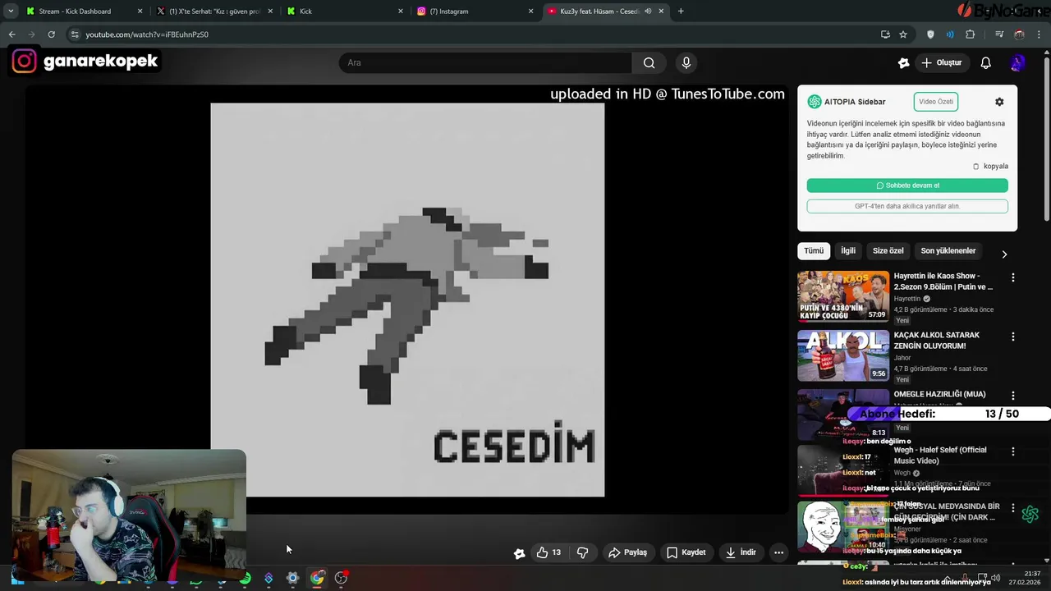Open the Chrome profile avatar
Image resolution: width=1051 pixels, height=591 pixels.
pyautogui.click(x=1019, y=34)
